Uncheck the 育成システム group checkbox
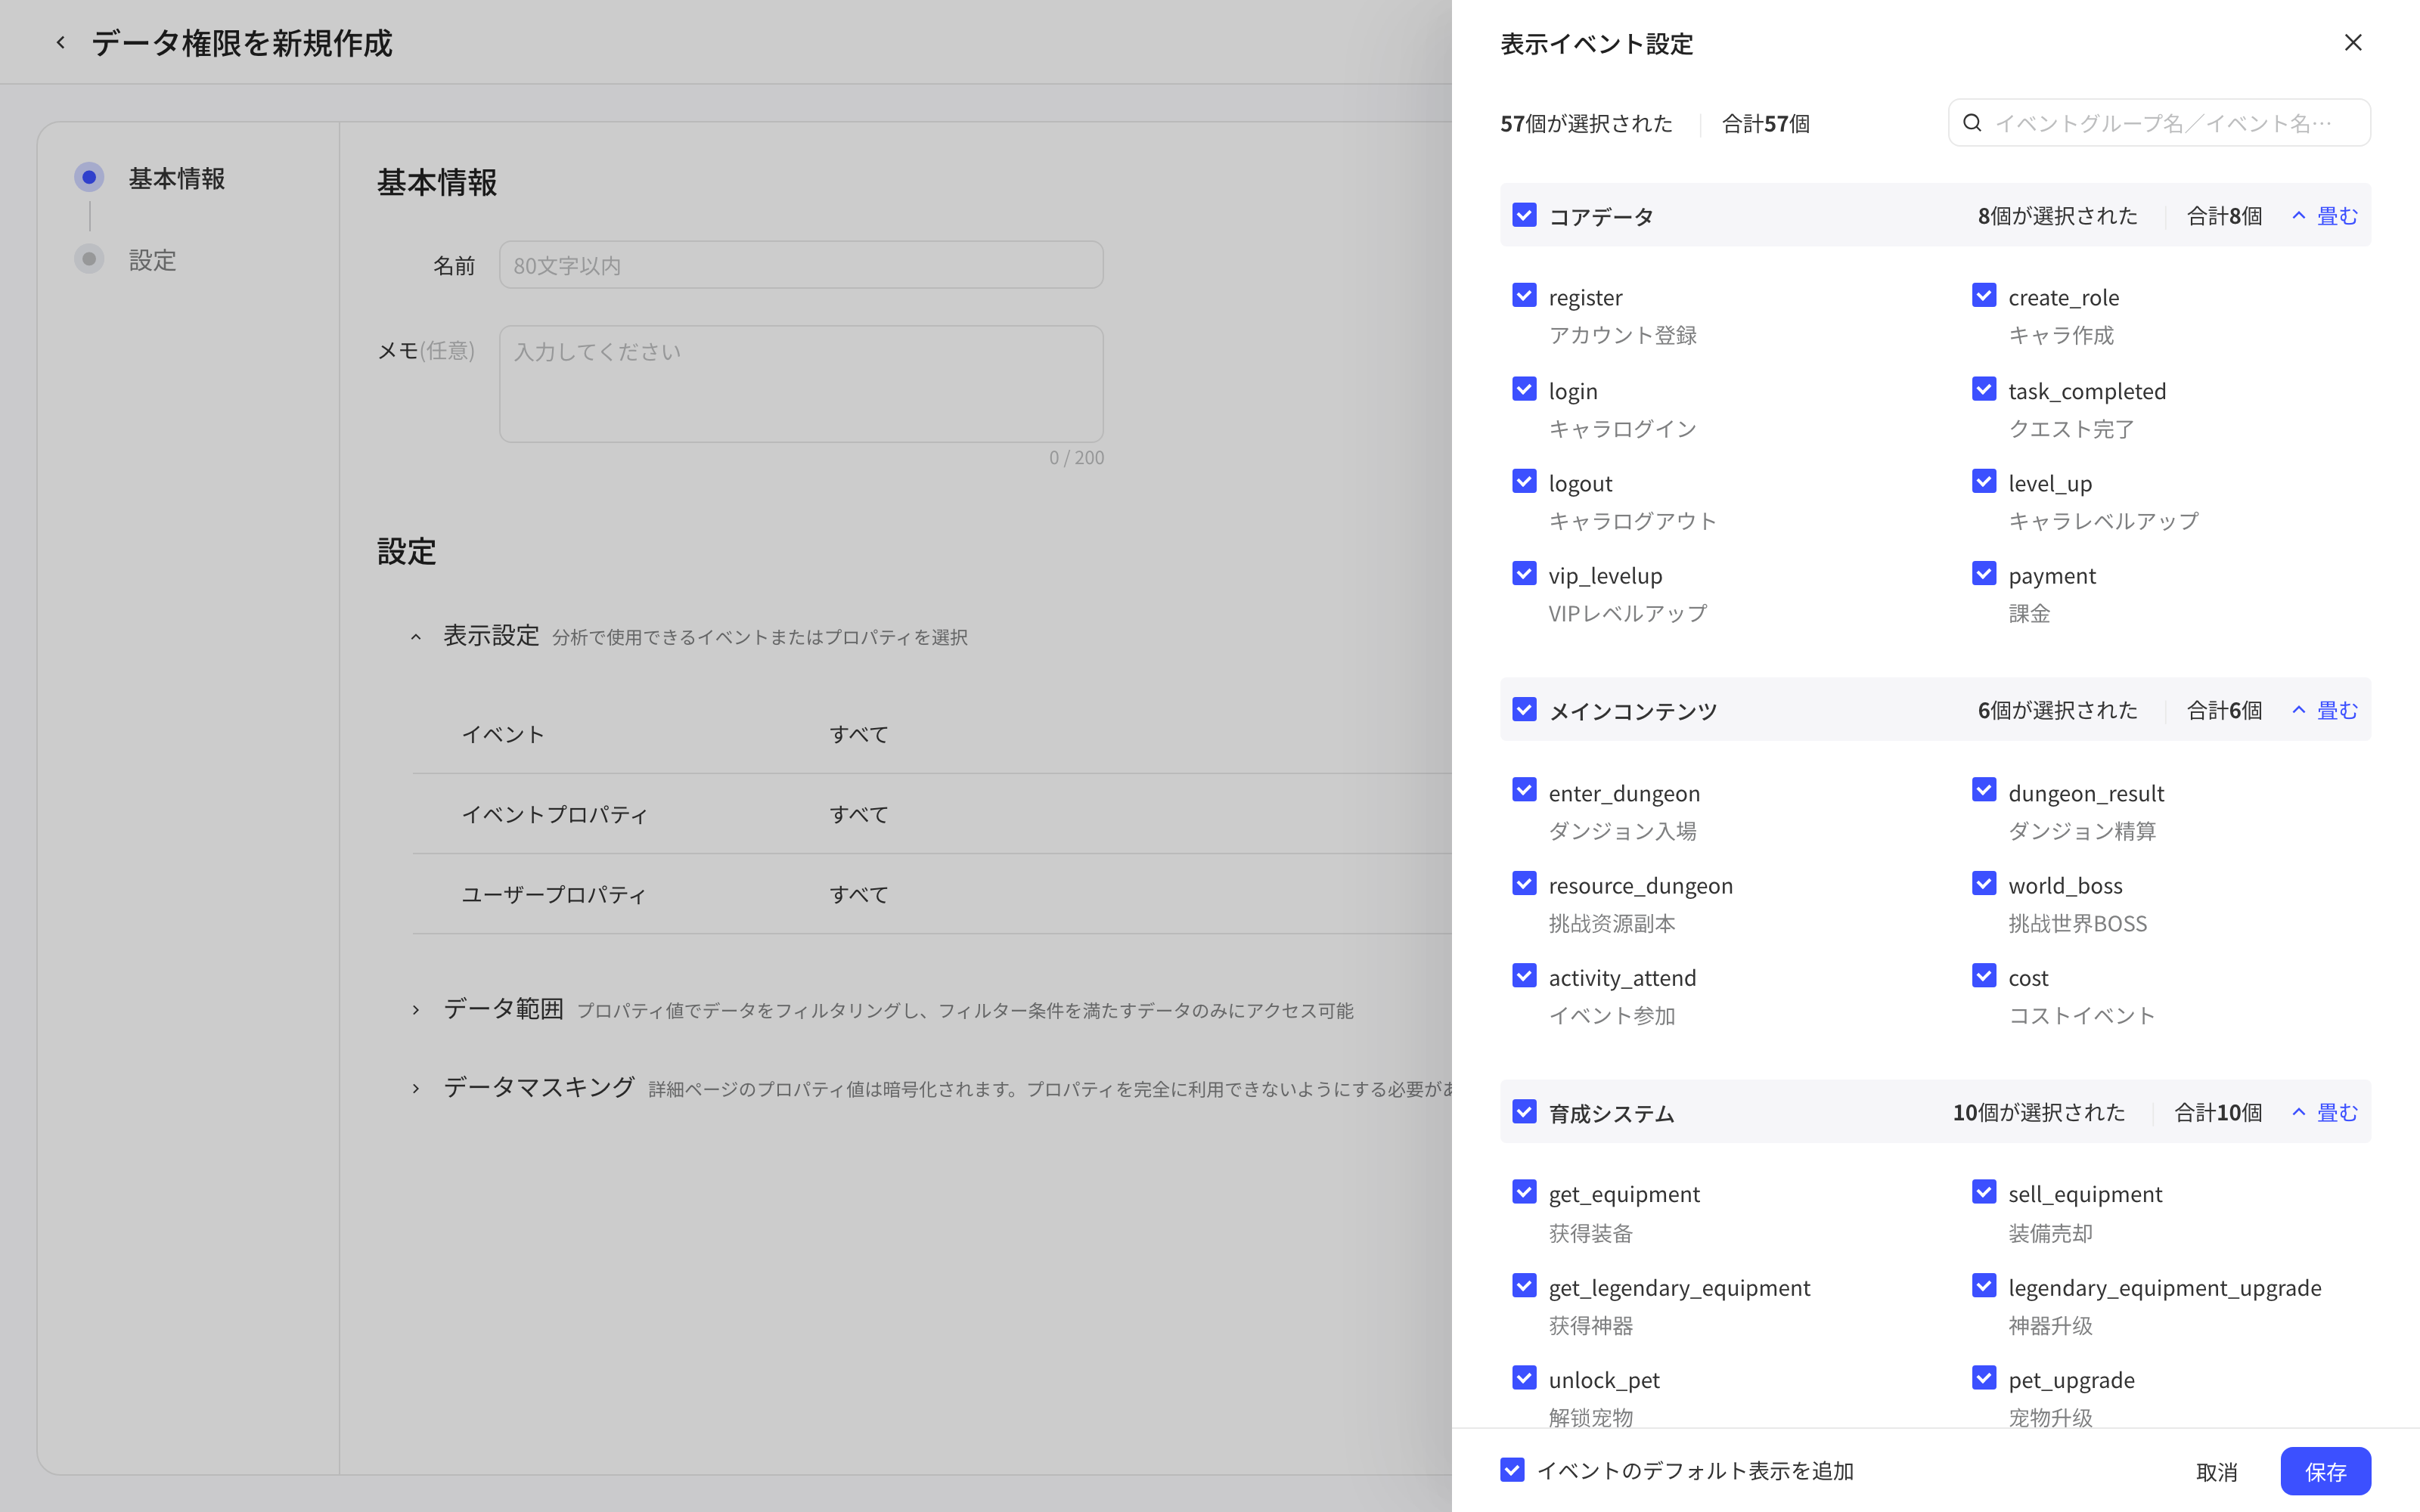Image resolution: width=2420 pixels, height=1512 pixels. (x=1524, y=1111)
